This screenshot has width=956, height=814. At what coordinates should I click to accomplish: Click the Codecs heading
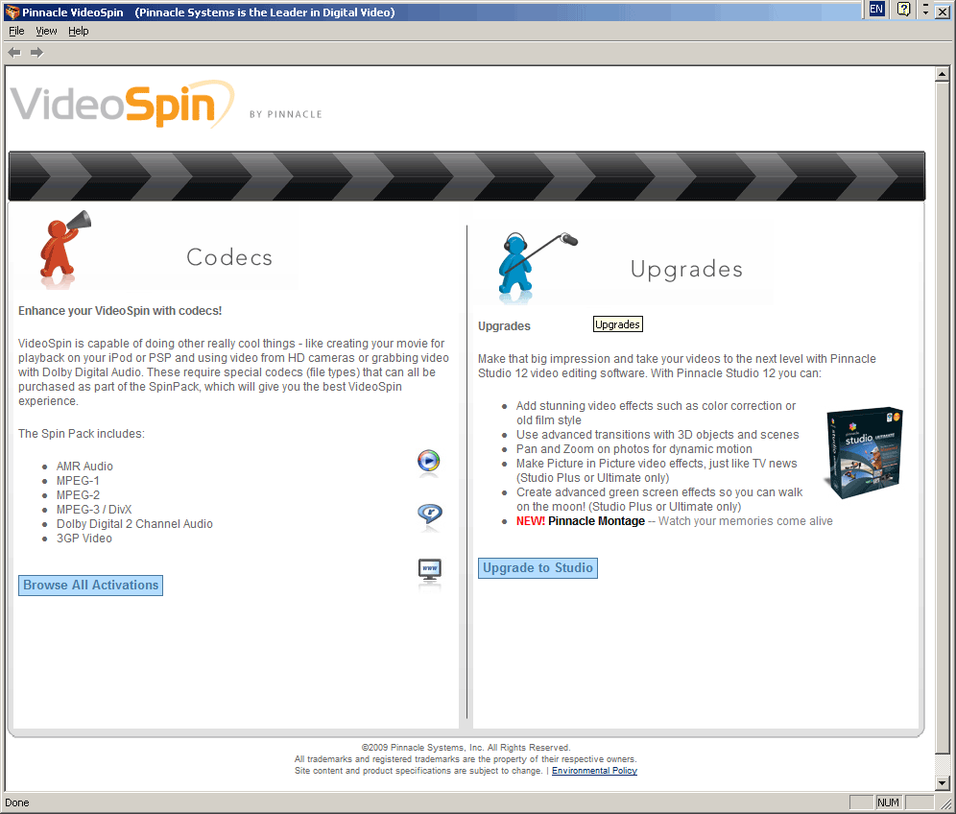coord(229,257)
